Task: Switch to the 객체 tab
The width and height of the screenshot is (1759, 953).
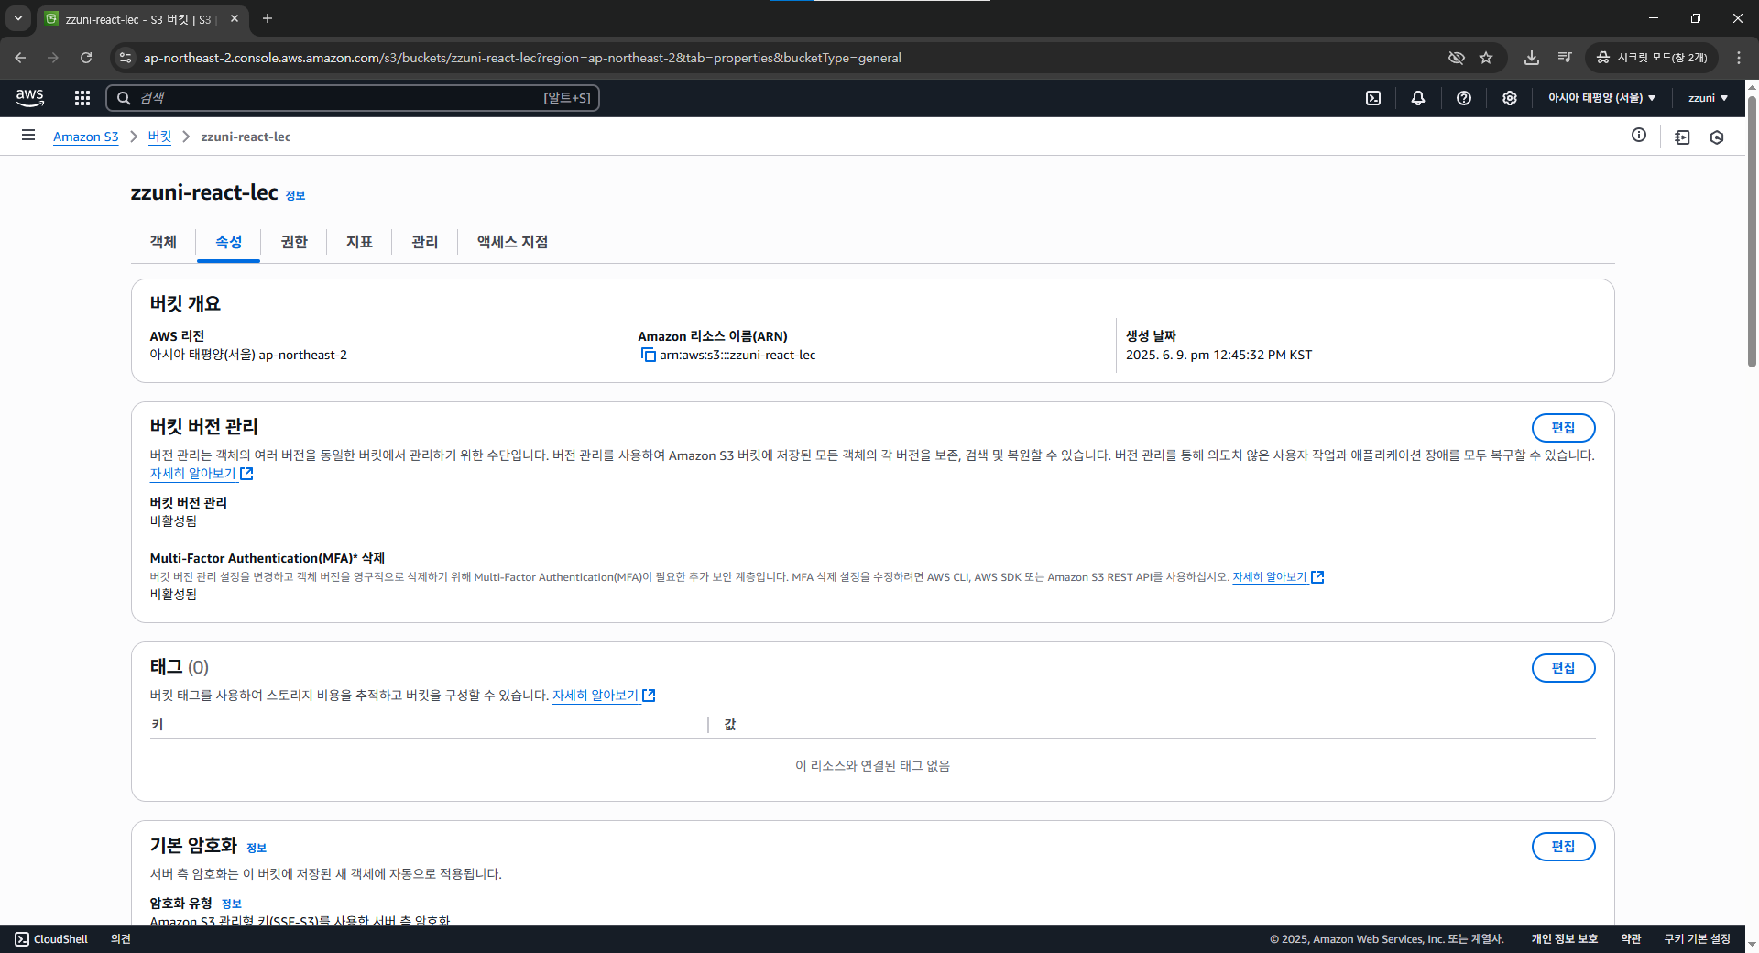Action: point(163,242)
